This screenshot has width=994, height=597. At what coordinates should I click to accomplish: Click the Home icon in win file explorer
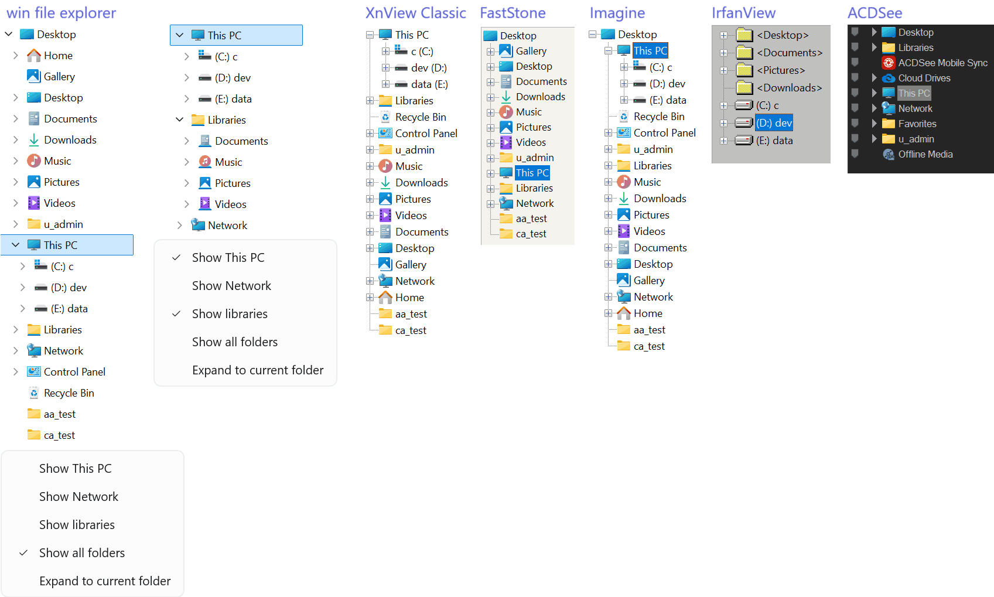tap(34, 56)
